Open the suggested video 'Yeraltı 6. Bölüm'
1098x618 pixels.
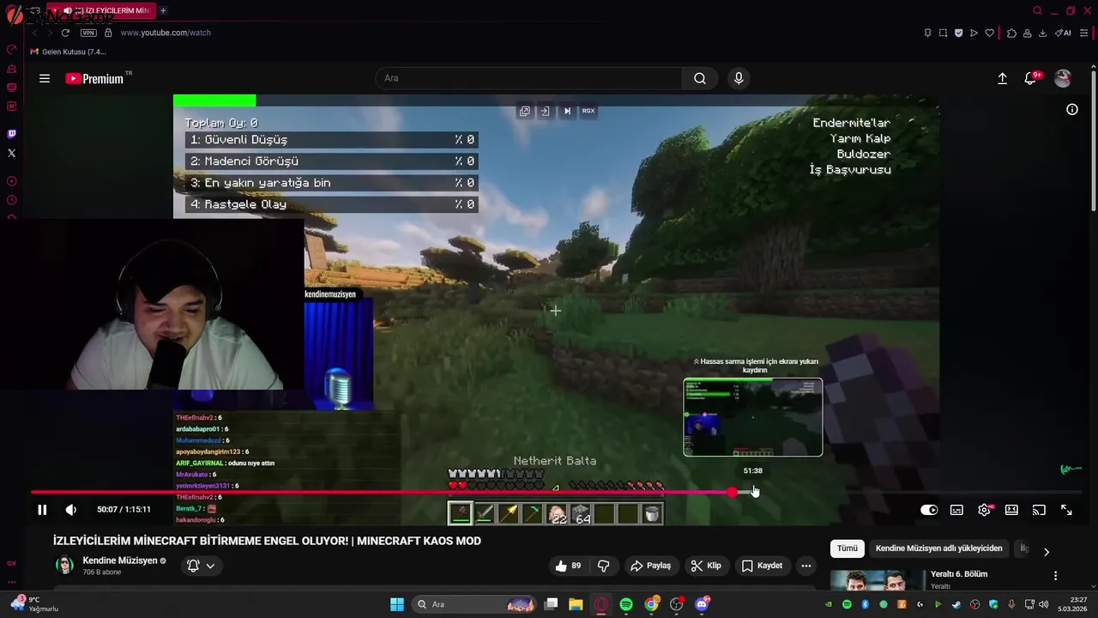(959, 574)
